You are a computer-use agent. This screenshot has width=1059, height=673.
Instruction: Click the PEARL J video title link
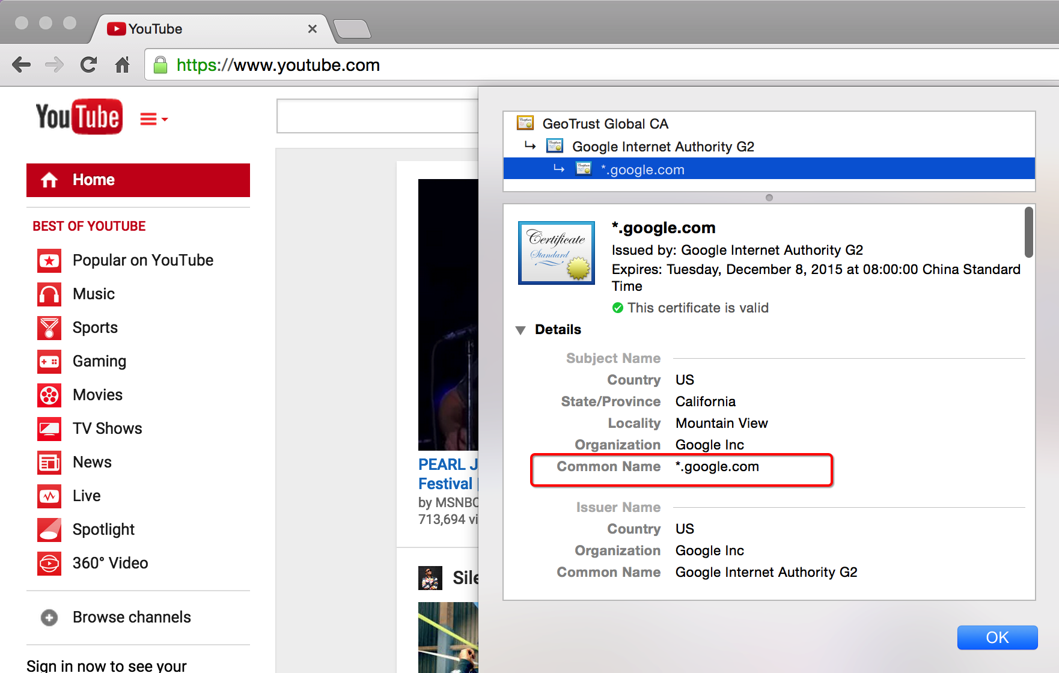coord(448,474)
